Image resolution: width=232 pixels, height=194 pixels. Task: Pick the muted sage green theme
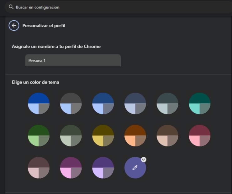pos(71,135)
